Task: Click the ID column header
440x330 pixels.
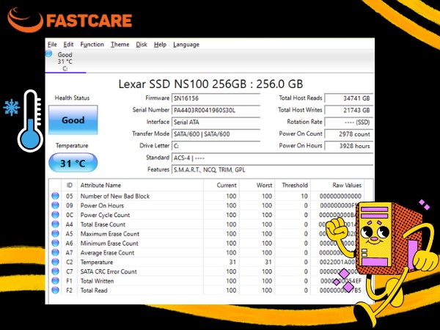Action: [70, 186]
